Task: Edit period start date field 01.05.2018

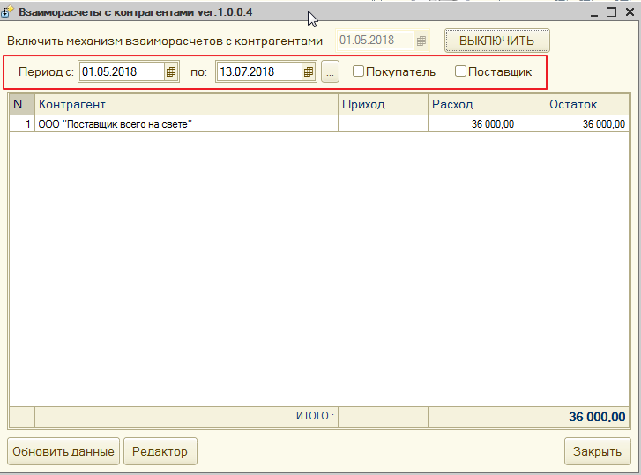Action: tap(123, 72)
